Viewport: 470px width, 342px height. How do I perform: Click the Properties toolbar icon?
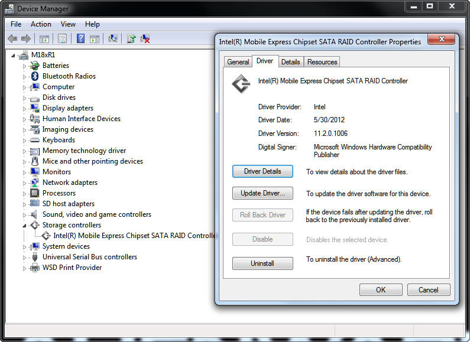point(62,38)
